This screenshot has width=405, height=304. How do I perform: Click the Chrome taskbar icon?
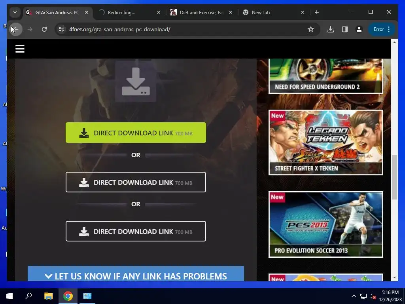(68, 296)
